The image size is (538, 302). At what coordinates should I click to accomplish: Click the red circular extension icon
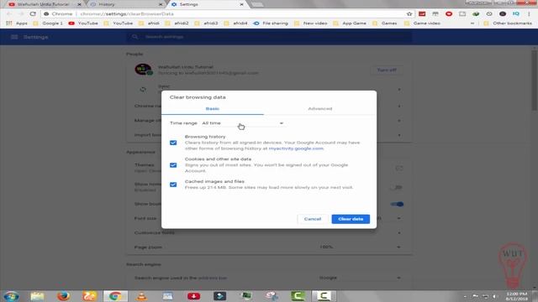point(449,14)
